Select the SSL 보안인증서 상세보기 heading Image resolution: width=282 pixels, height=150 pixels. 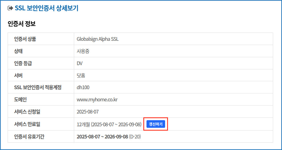(47, 8)
